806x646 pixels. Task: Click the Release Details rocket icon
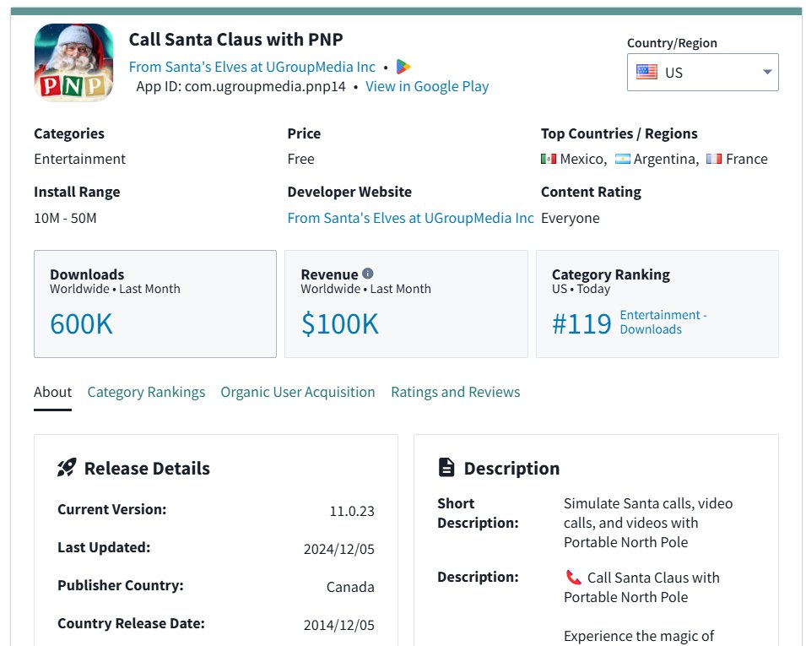pos(67,468)
